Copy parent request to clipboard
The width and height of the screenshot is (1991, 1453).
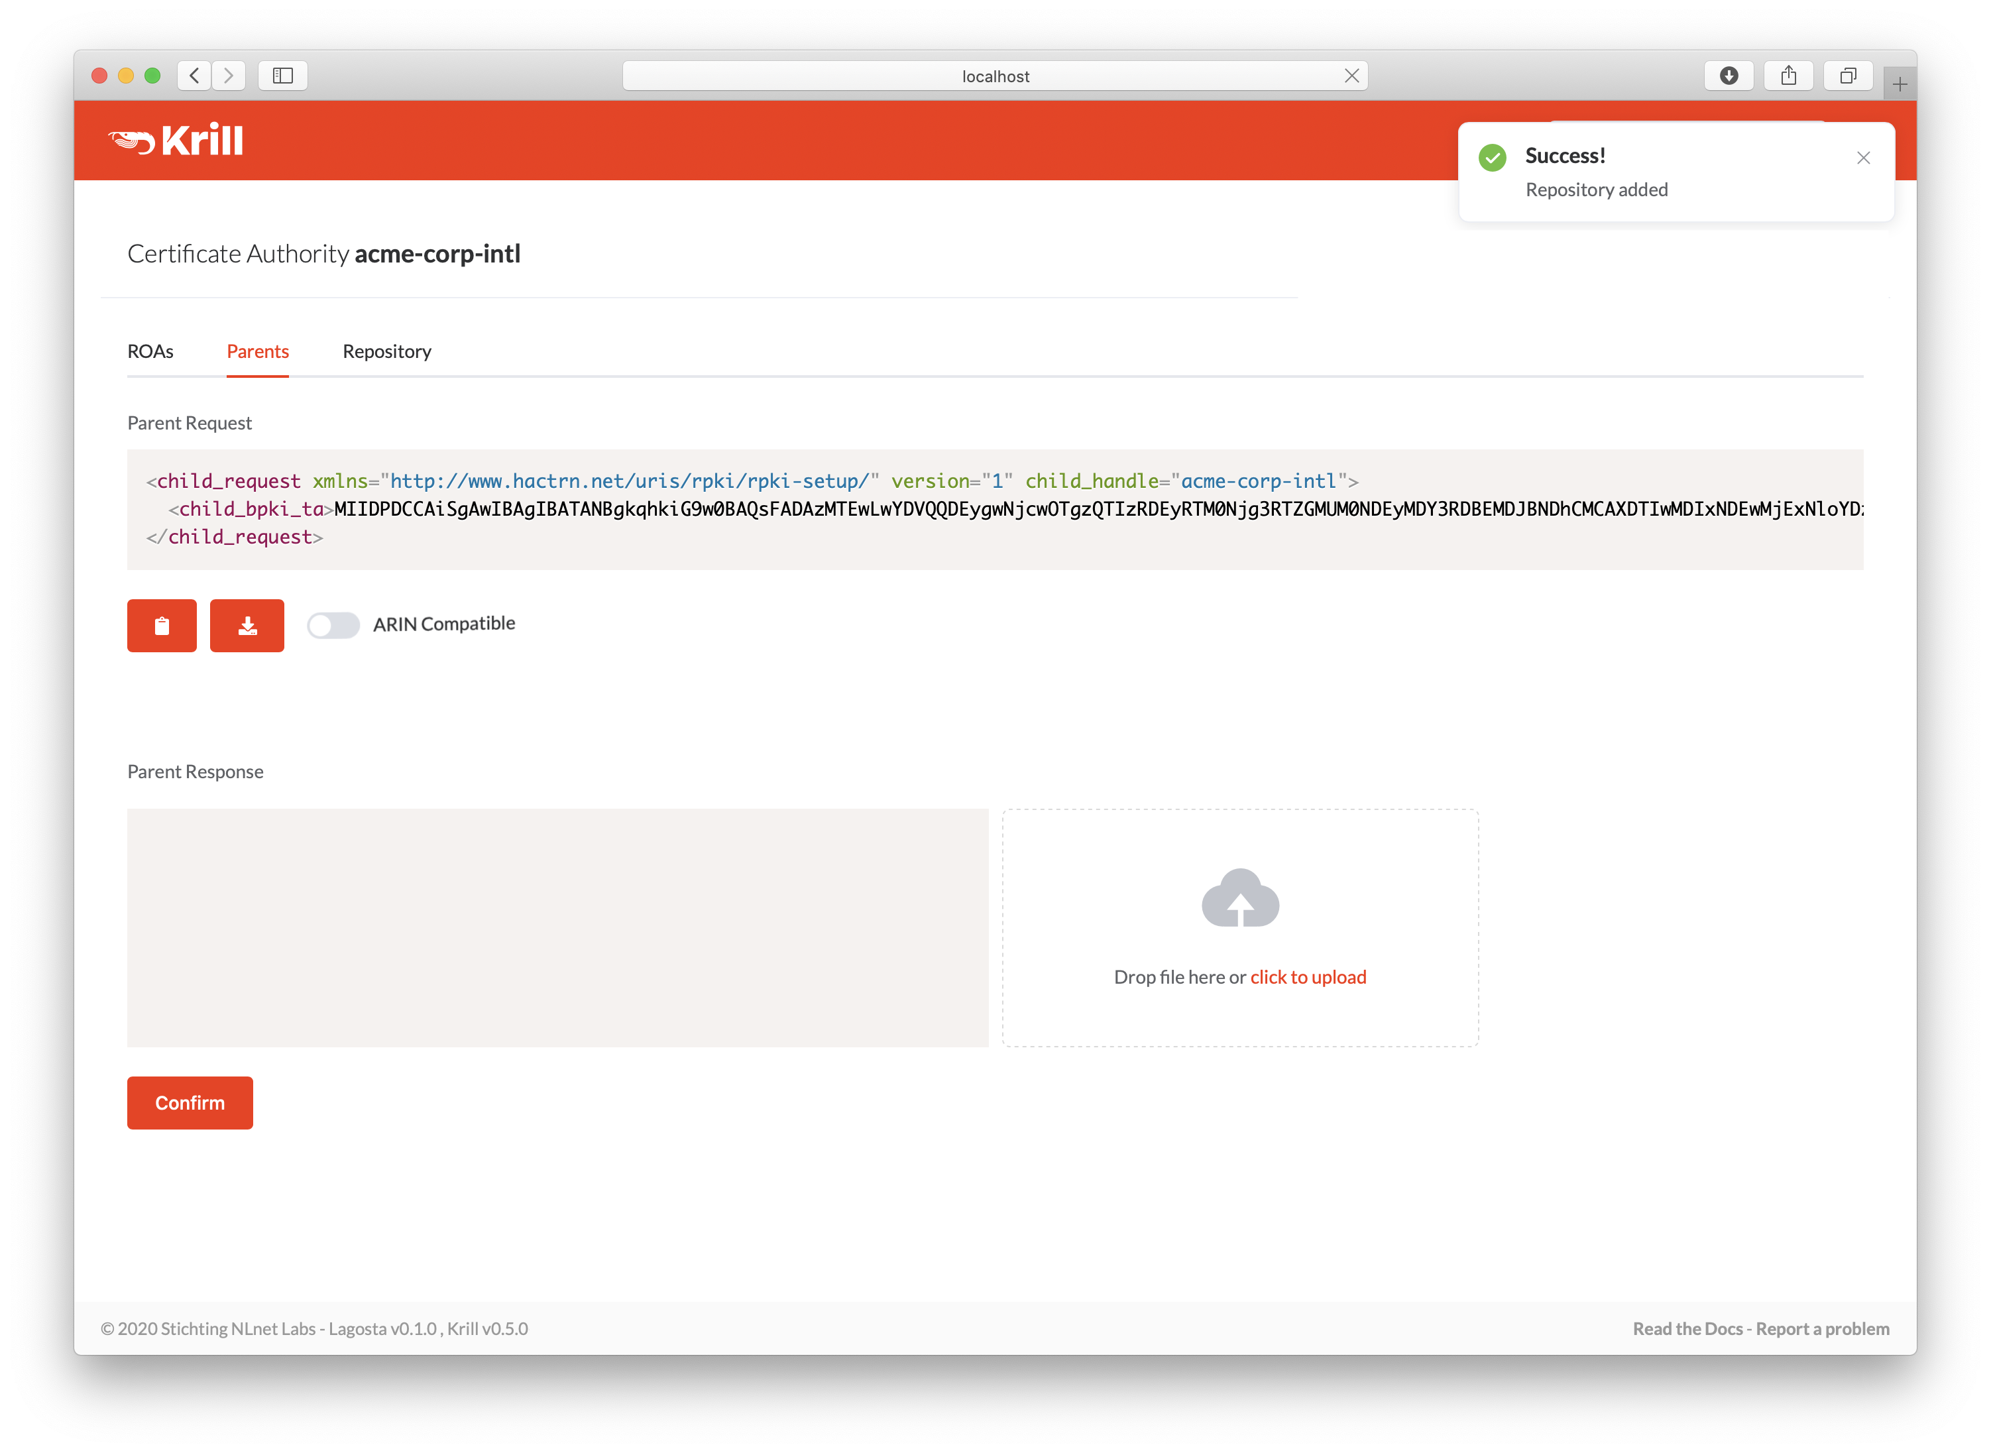[x=162, y=625]
